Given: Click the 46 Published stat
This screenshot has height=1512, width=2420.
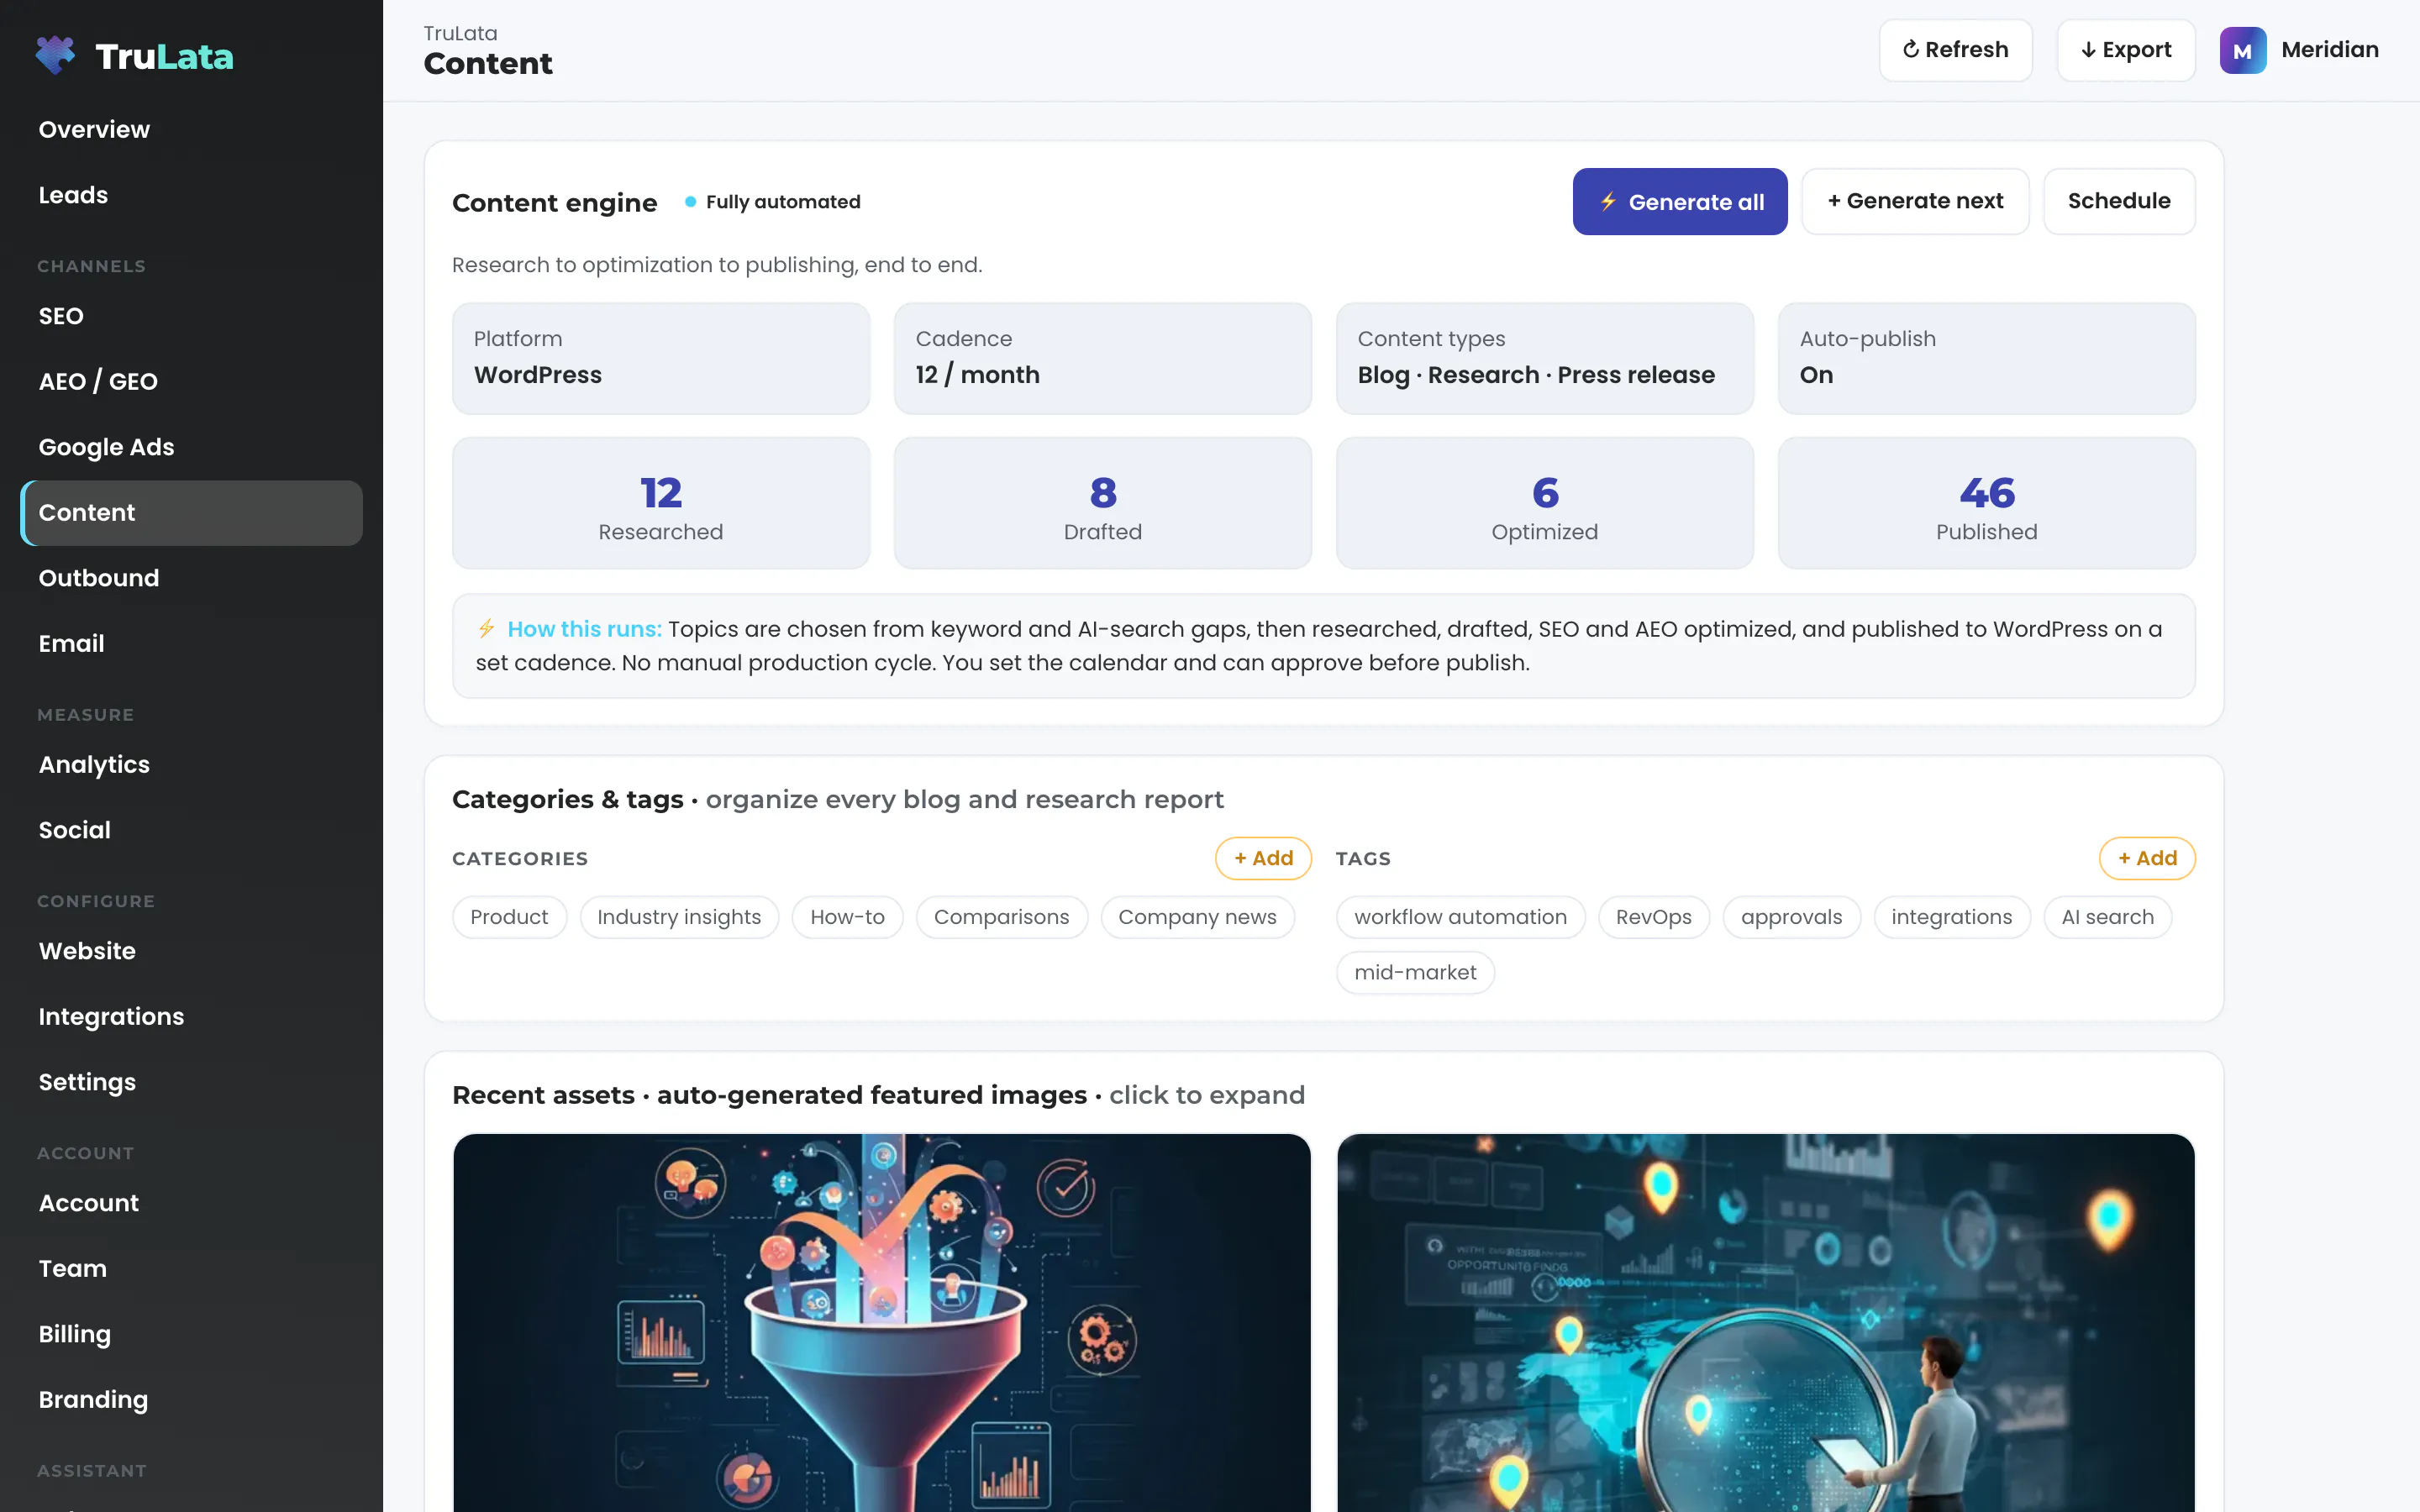Looking at the screenshot, I should click(1987, 503).
